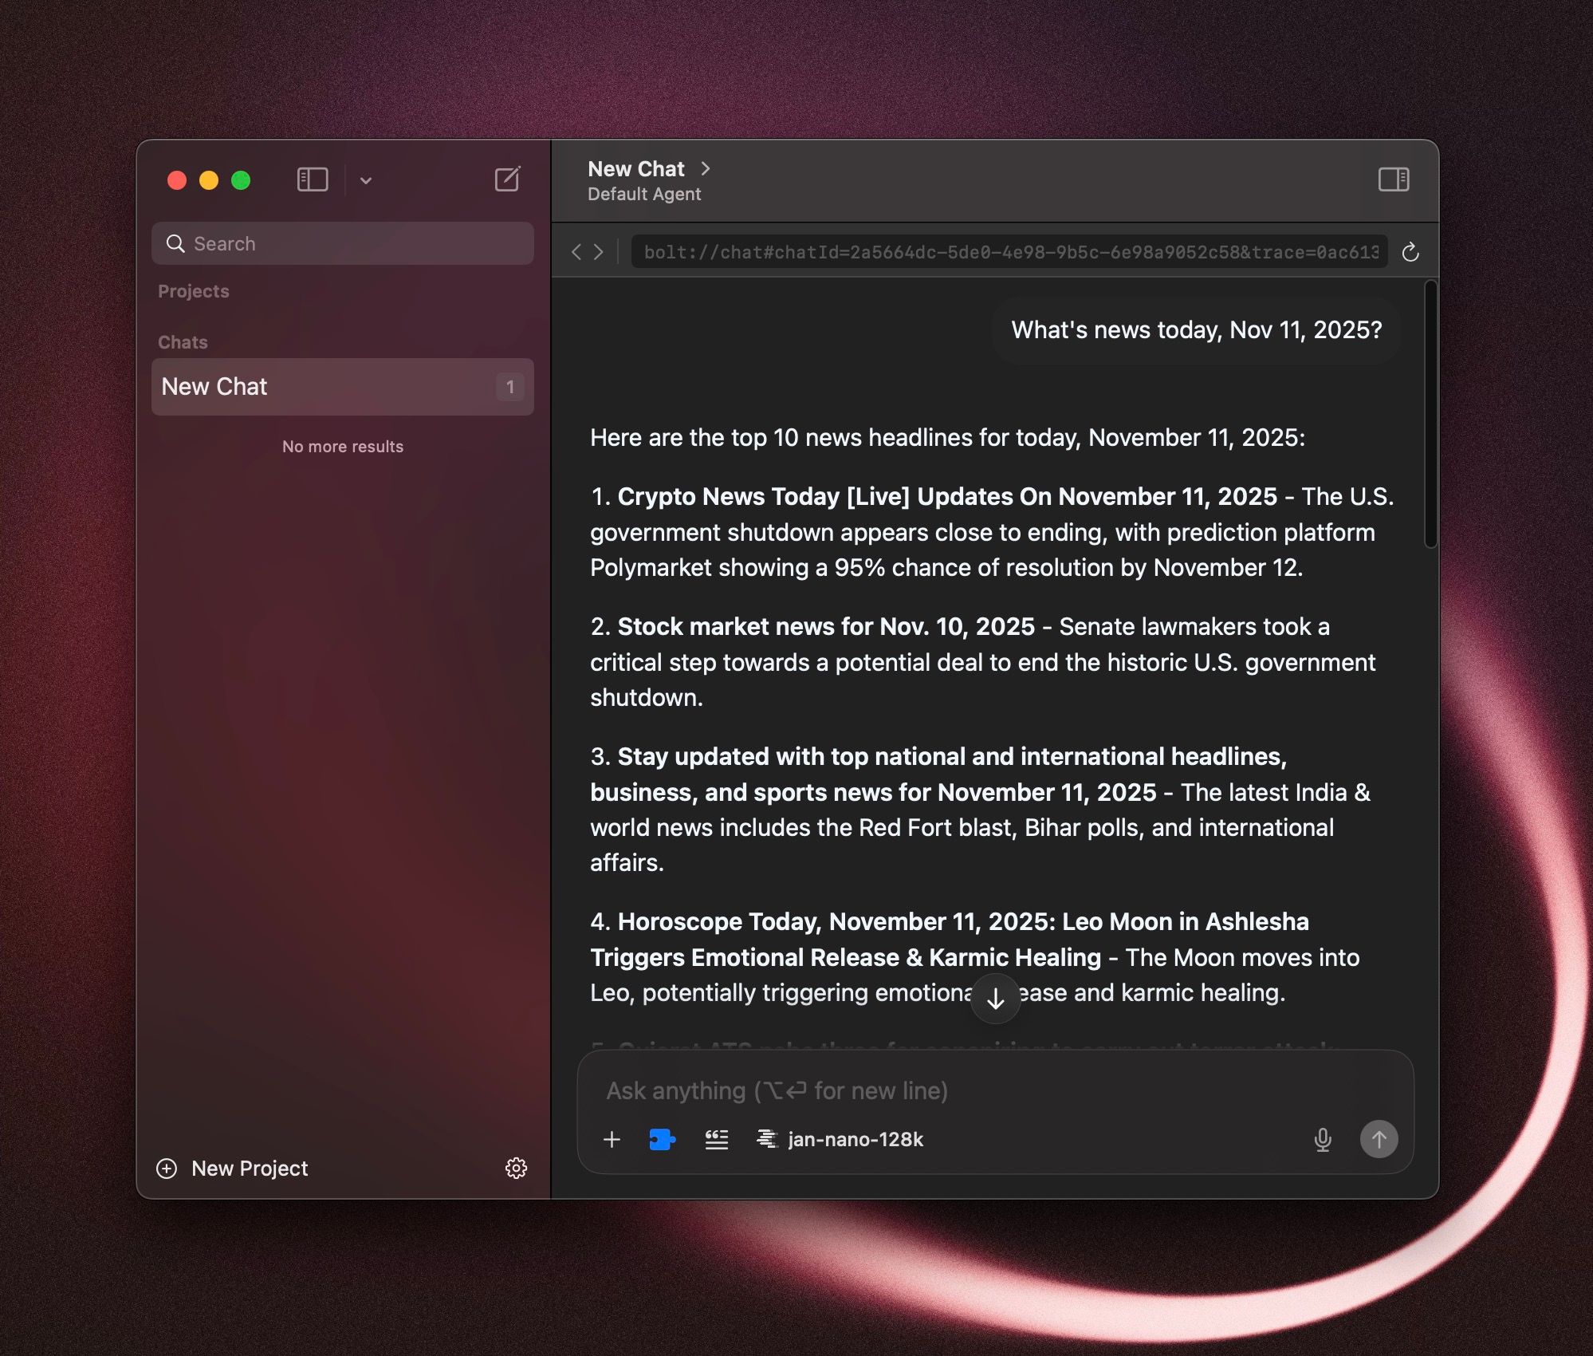
Task: Compose a new chat with pencil icon
Action: (508, 179)
